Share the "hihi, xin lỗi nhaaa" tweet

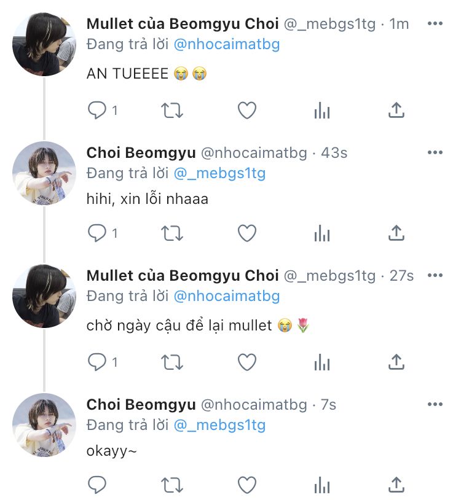pos(397,233)
